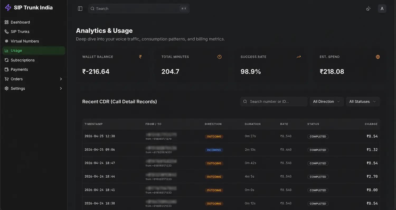Viewport: 396px width, 210px height.
Task: Click the Dashboard grid icon
Action: pos(7,22)
